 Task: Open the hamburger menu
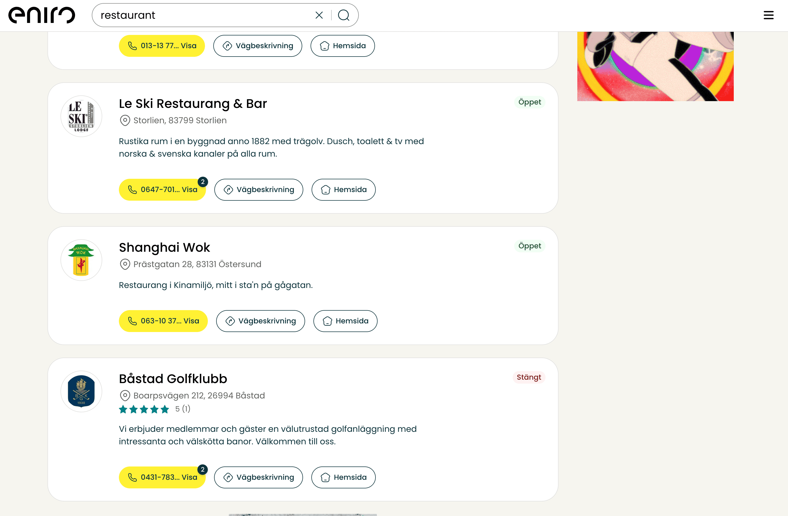pos(768,15)
